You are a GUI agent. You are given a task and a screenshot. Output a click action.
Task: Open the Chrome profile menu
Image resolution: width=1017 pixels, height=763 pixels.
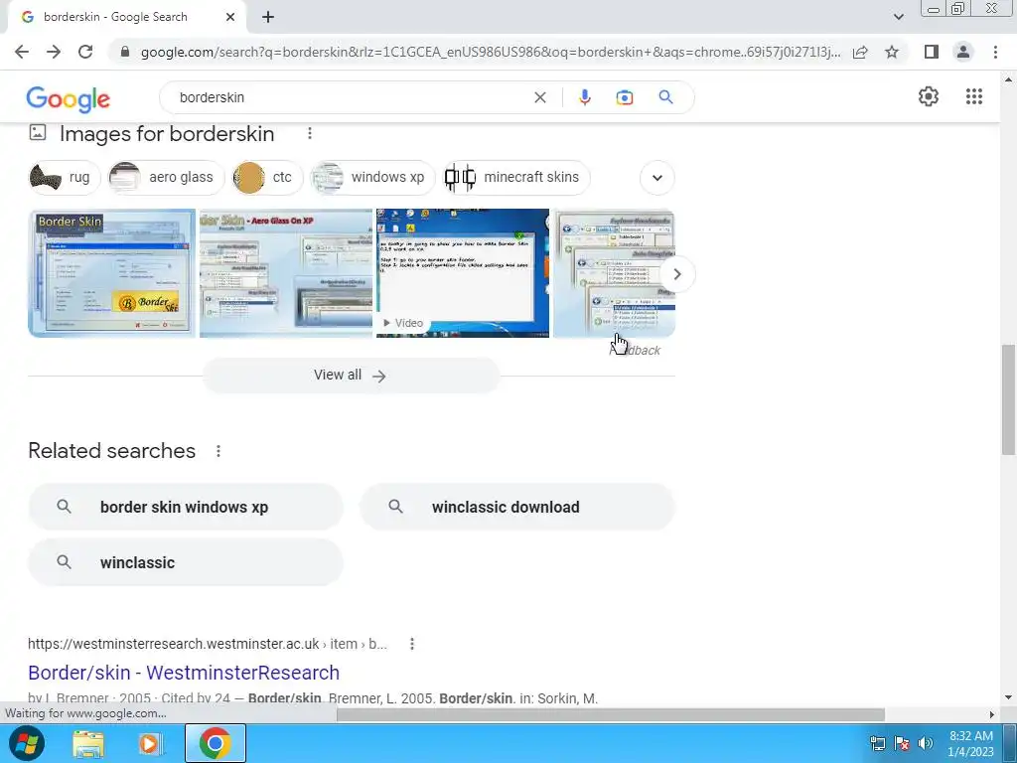963,52
